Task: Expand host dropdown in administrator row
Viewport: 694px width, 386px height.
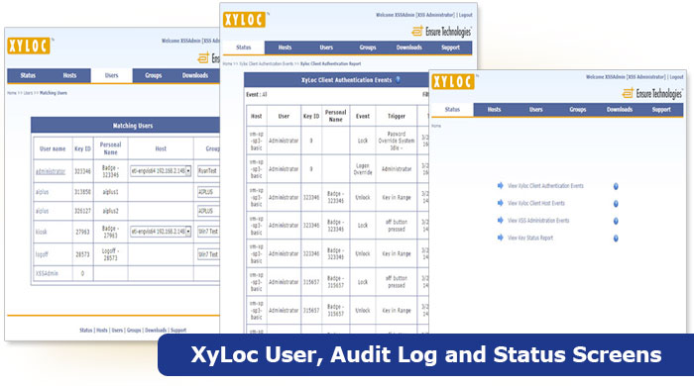Action: pyautogui.click(x=188, y=170)
